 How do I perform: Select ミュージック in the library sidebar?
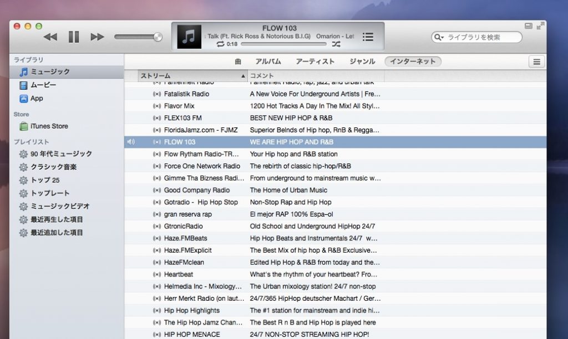[67, 71]
